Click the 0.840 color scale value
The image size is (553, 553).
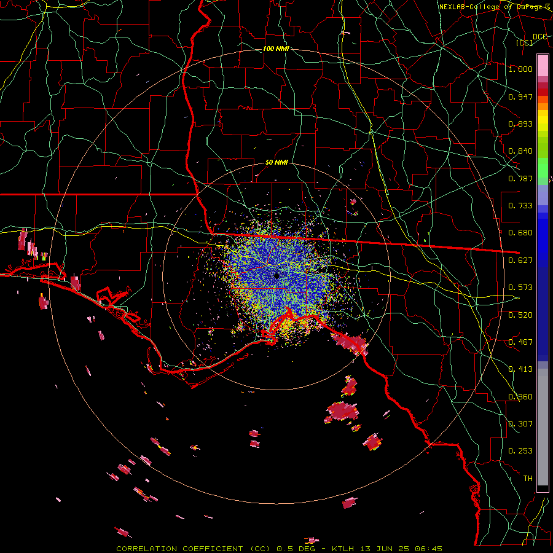click(x=520, y=151)
